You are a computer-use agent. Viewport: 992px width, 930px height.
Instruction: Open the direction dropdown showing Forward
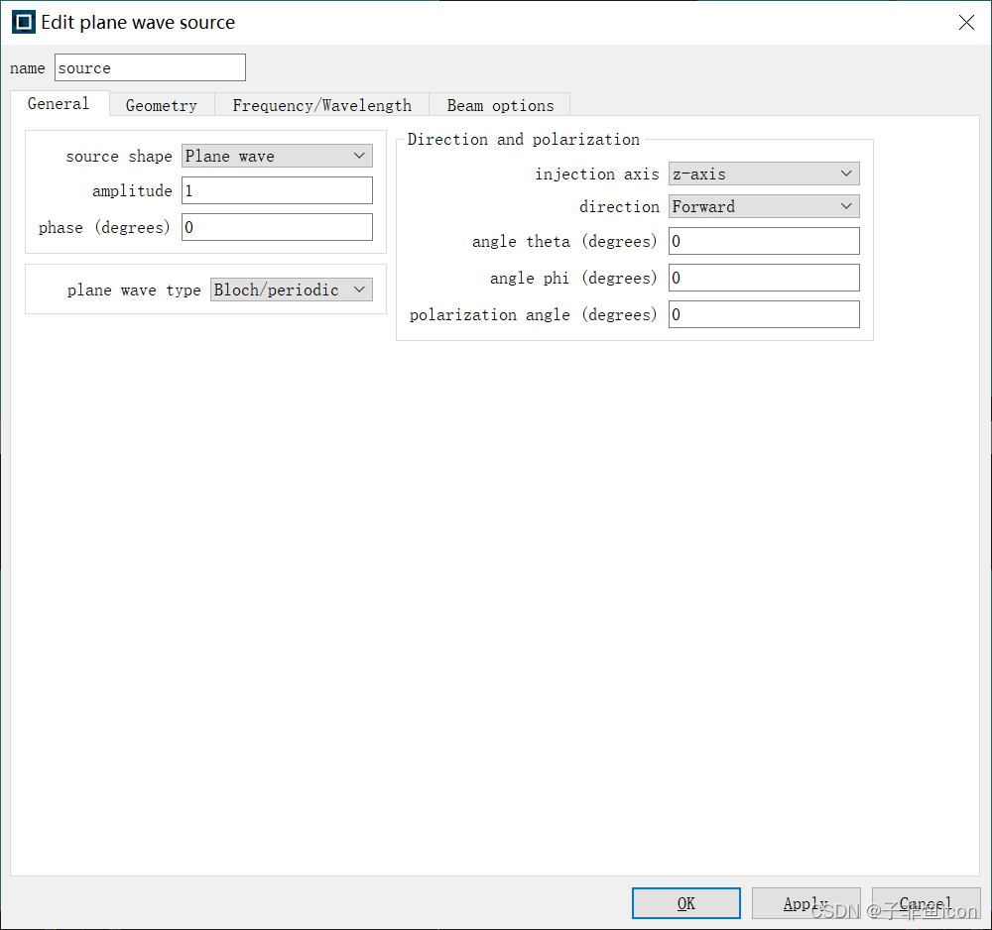point(764,206)
